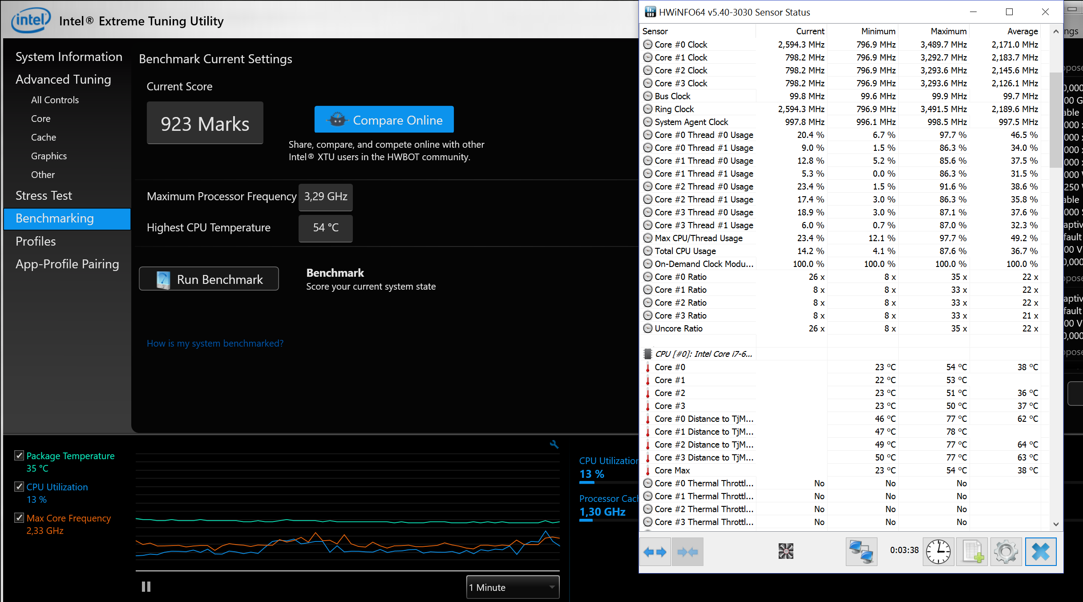Open the Stress Test section
This screenshot has width=1083, height=602.
click(x=44, y=195)
